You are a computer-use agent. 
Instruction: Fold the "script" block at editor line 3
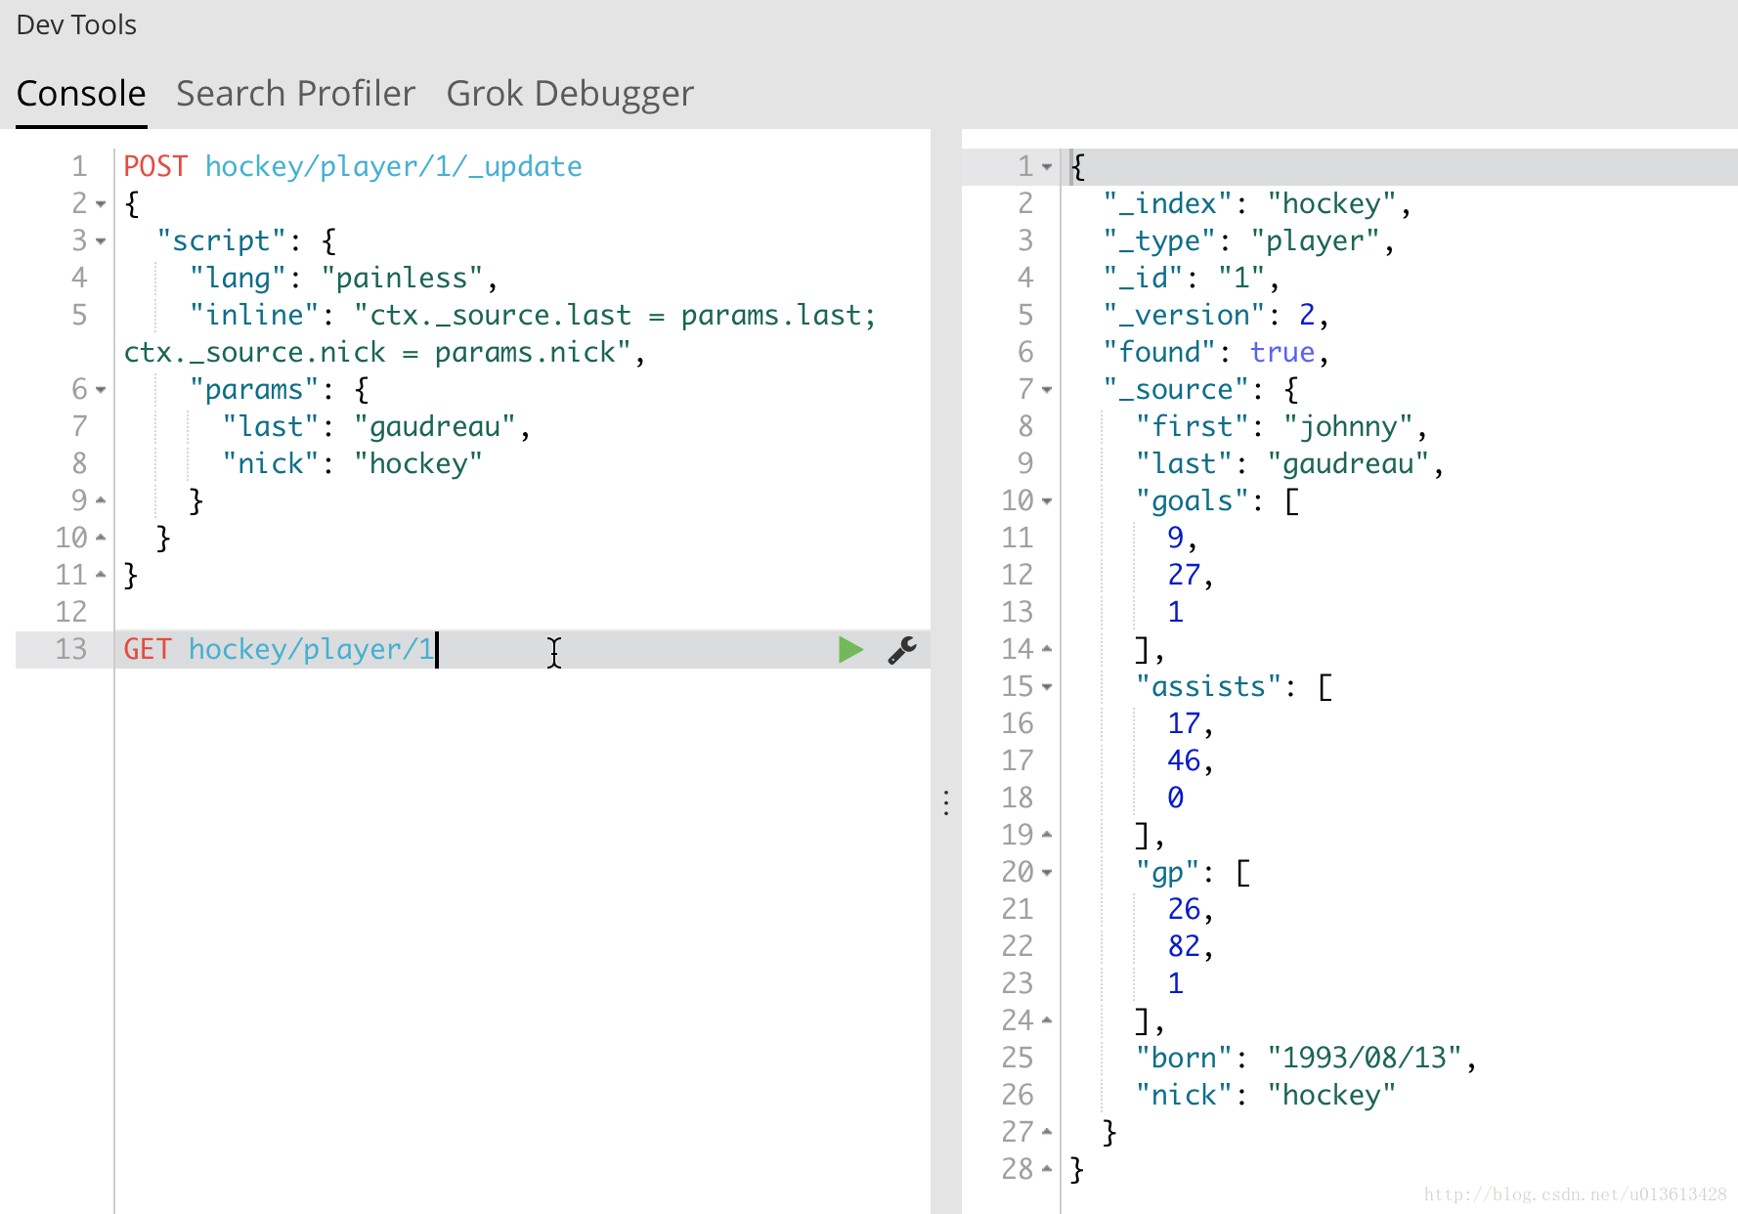click(x=101, y=241)
